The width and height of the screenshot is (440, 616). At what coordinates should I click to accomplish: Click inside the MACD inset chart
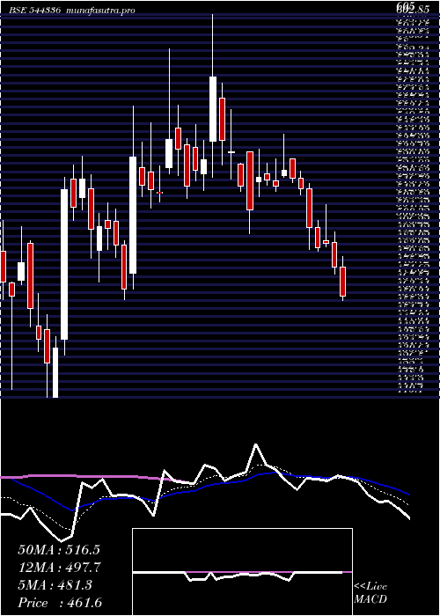click(242, 572)
